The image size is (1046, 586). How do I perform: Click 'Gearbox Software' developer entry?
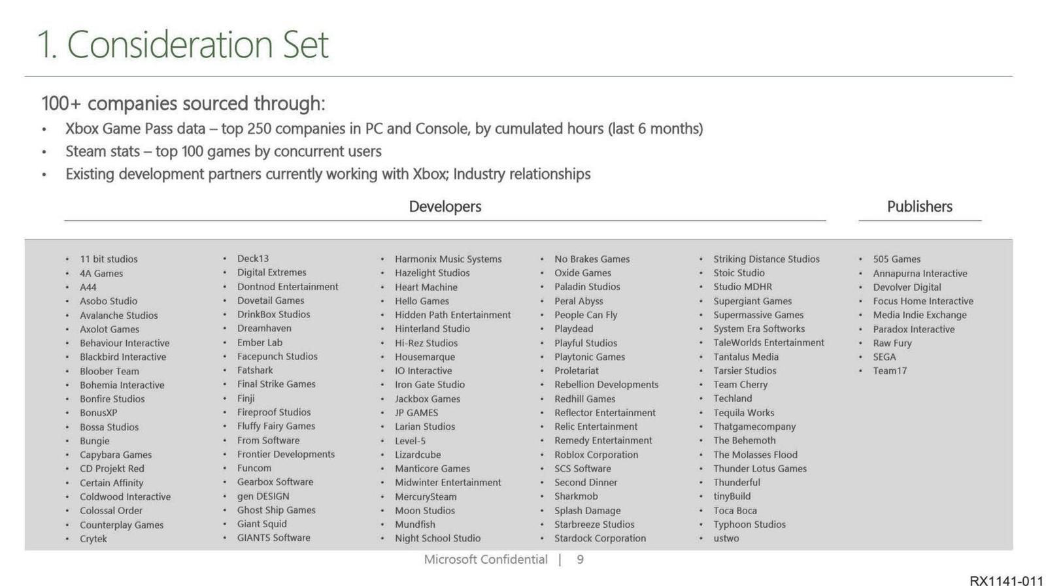coord(275,482)
